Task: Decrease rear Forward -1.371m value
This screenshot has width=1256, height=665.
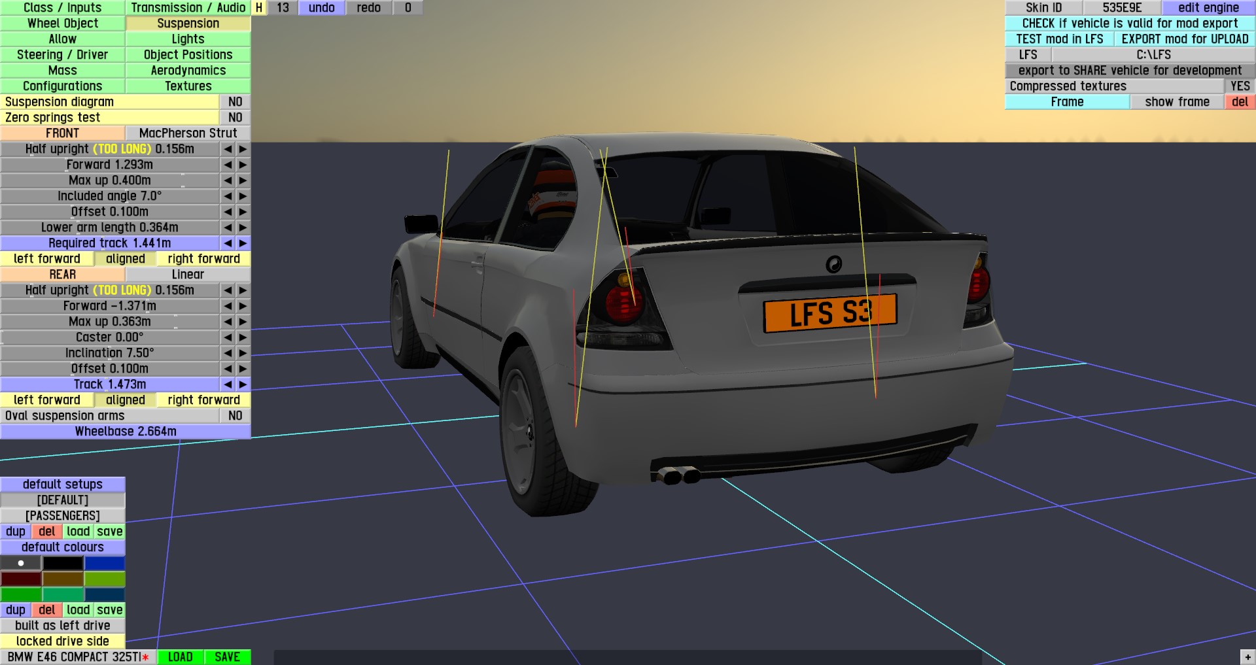Action: click(228, 306)
